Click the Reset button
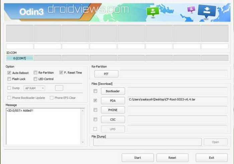Viewport: 234px width, 164px height. 172,158
